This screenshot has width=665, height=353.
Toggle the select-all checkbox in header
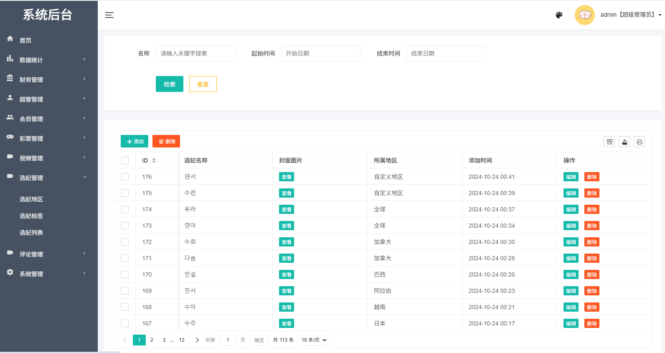(x=125, y=160)
